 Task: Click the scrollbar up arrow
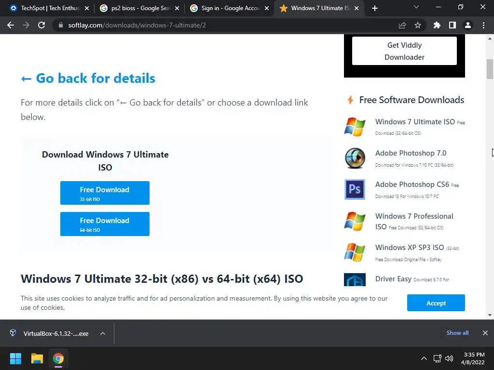tap(490, 39)
